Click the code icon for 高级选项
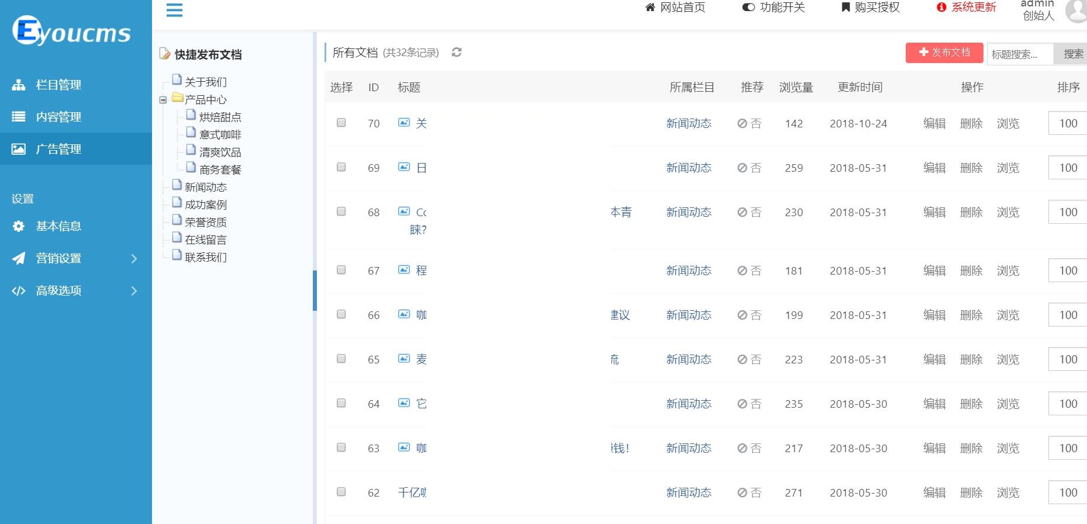 [x=19, y=290]
